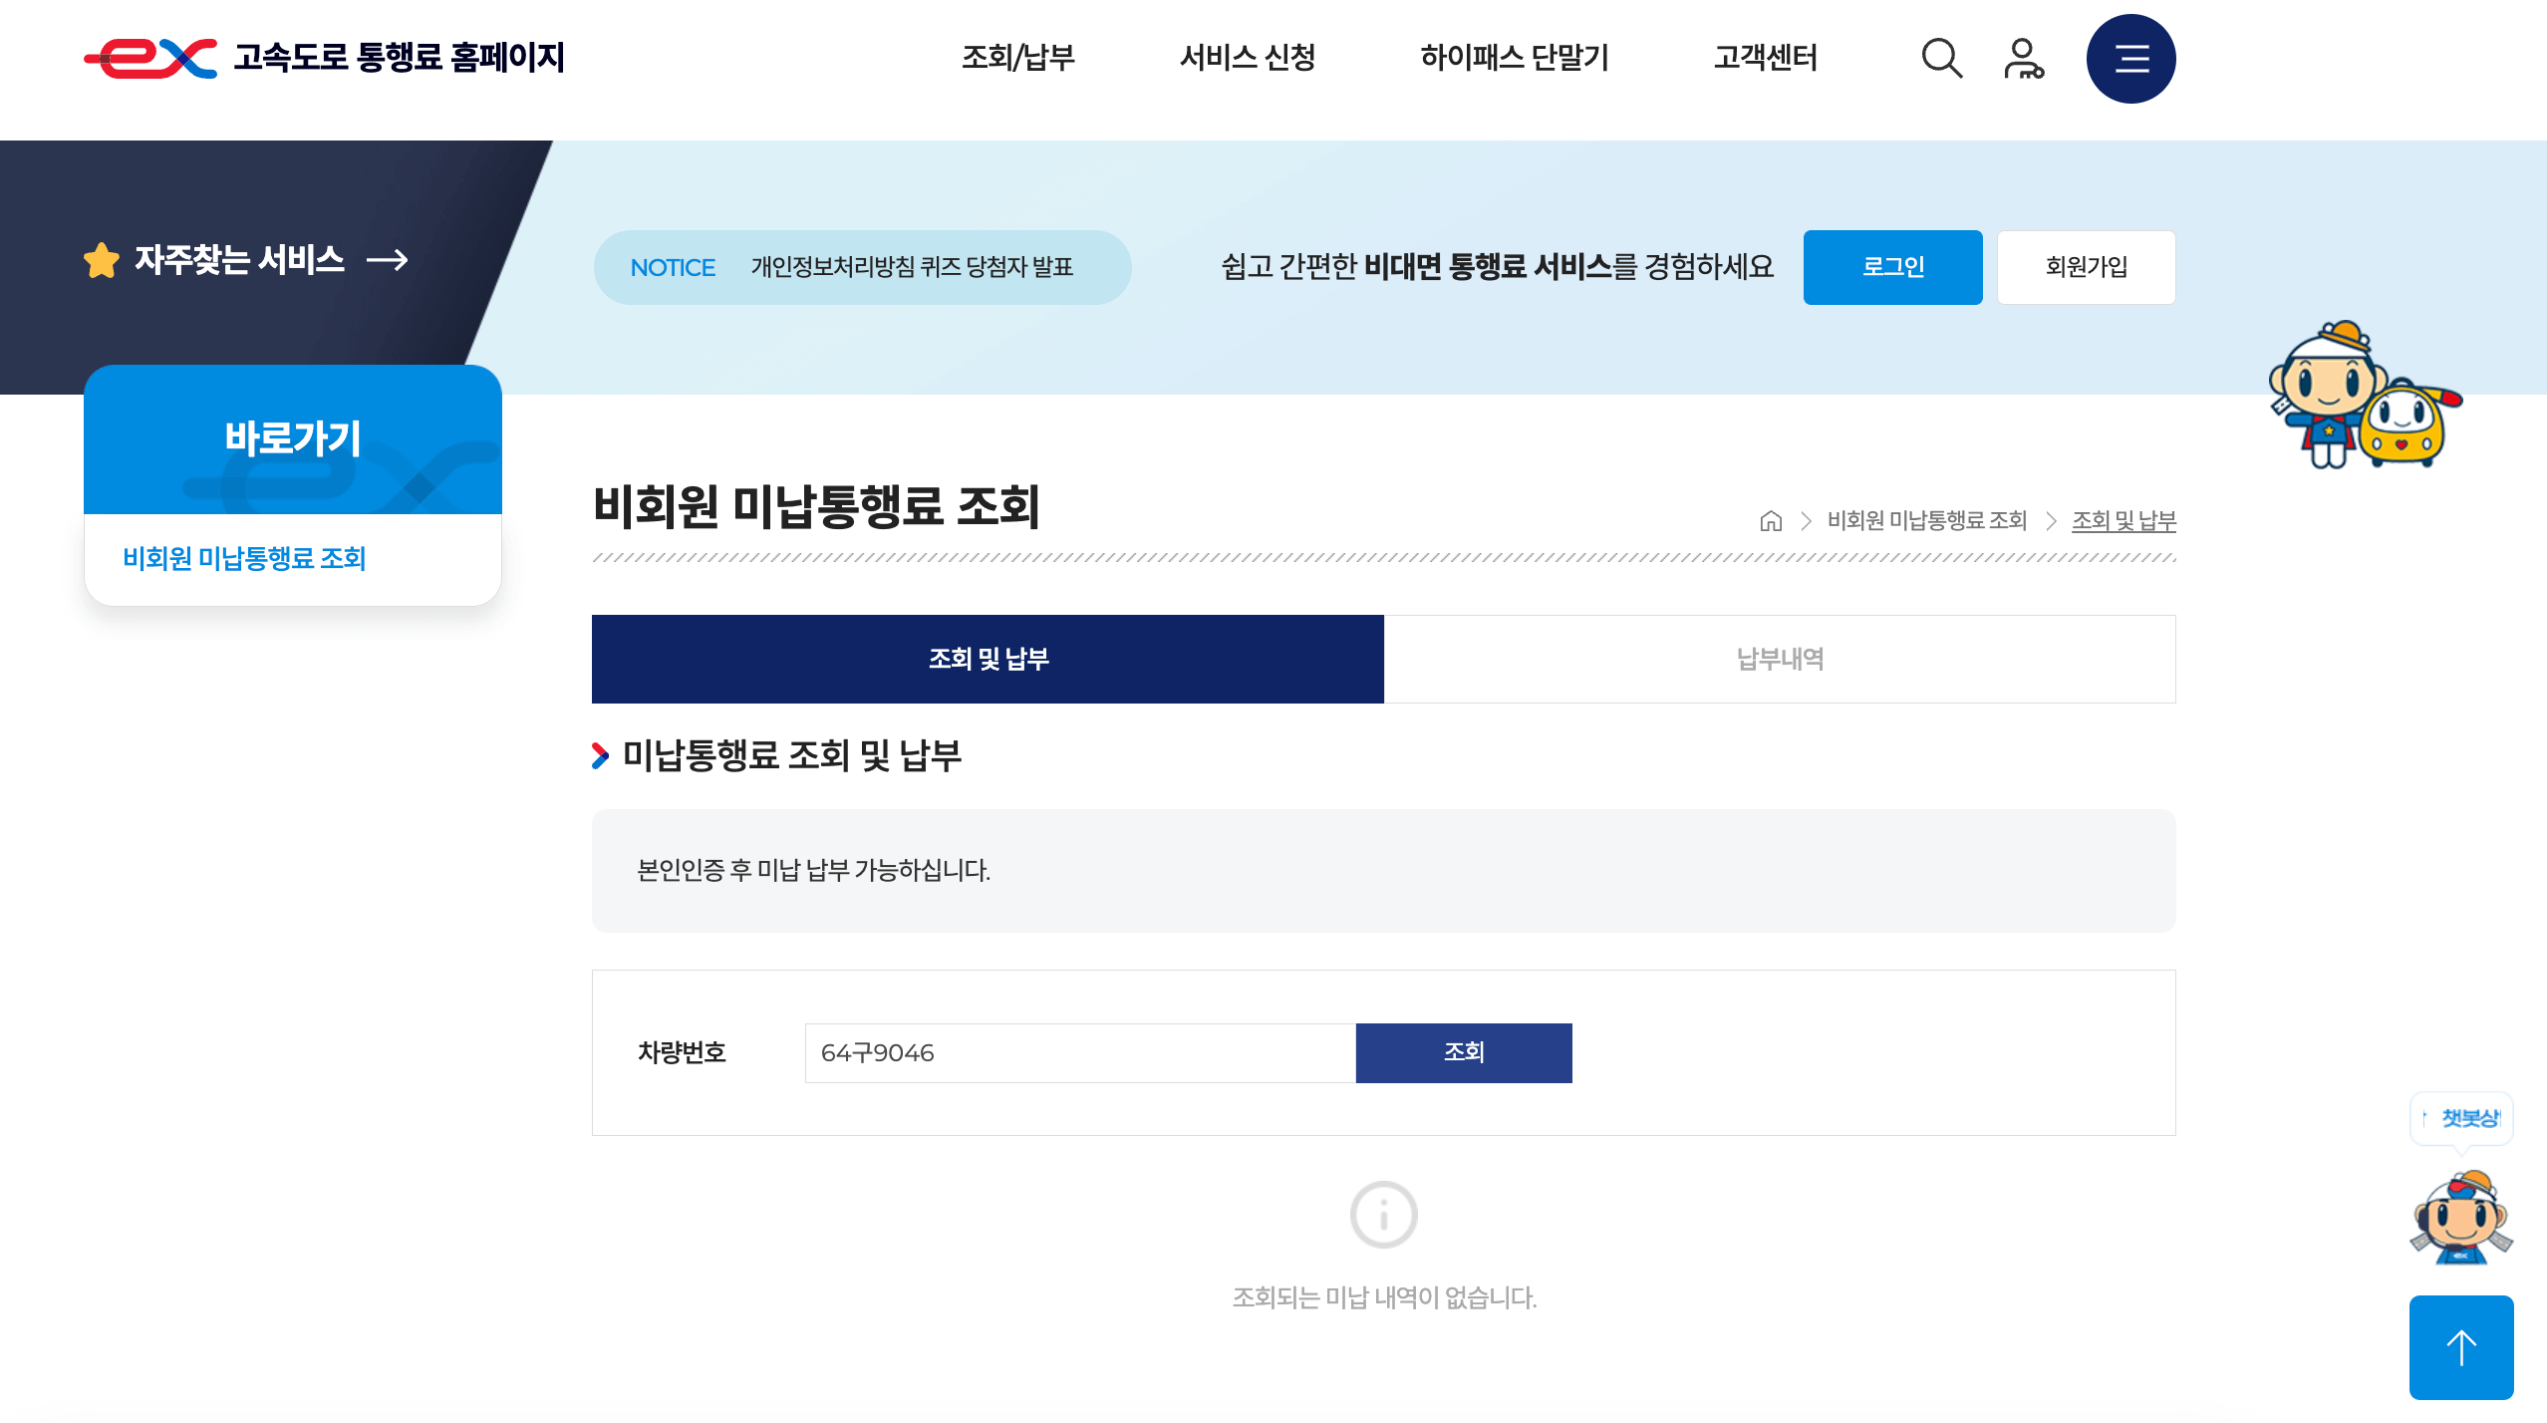Image resolution: width=2547 pixels, height=1423 pixels.
Task: Switch to the 납부내역 tab
Action: (1780, 659)
